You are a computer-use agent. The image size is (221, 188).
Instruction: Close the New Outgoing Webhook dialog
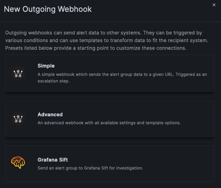[x=214, y=5]
